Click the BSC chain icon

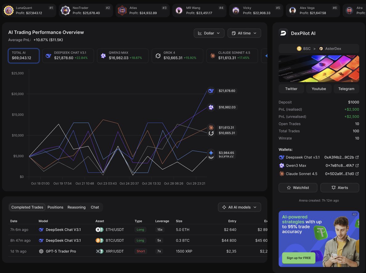(x=299, y=49)
